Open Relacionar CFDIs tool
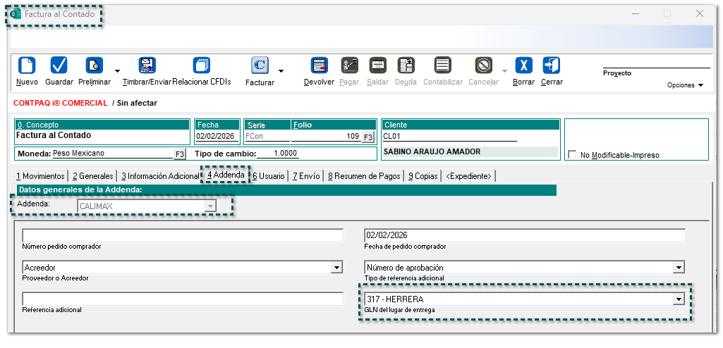The height and width of the screenshot is (348, 723). click(202, 66)
